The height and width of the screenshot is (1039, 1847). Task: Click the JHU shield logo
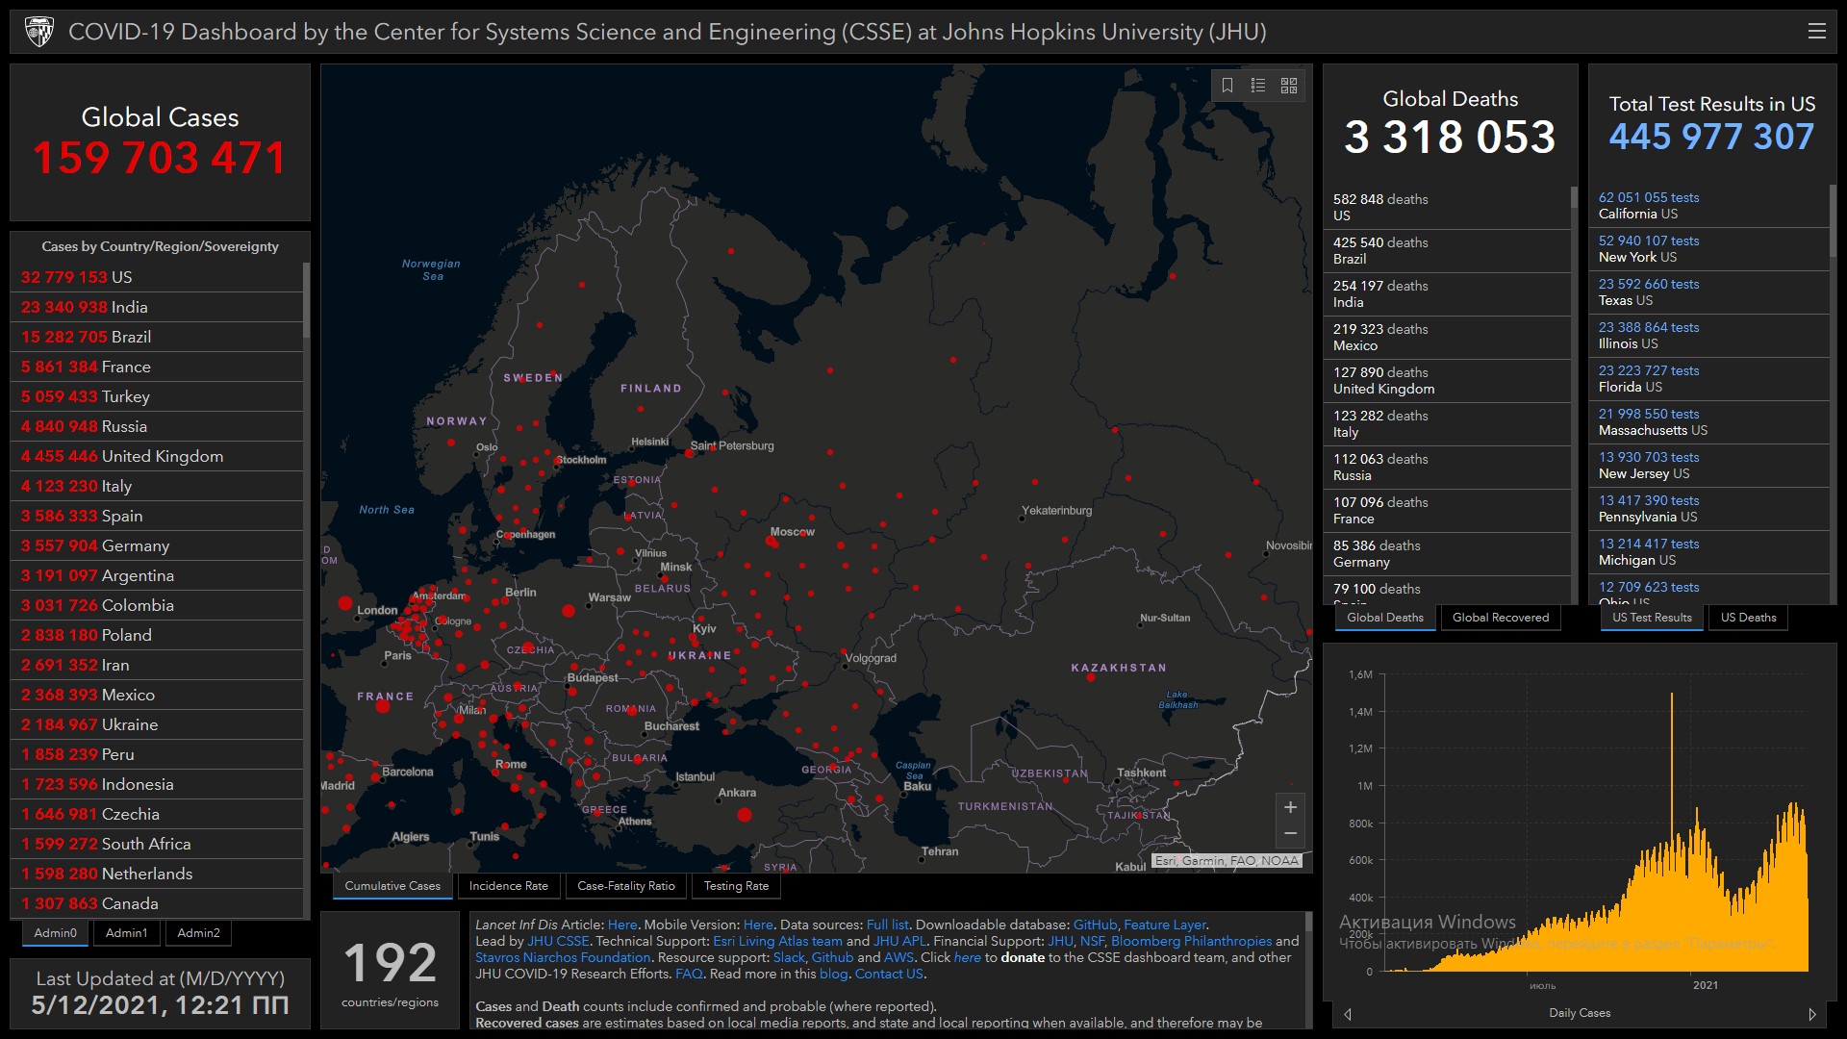(x=39, y=32)
